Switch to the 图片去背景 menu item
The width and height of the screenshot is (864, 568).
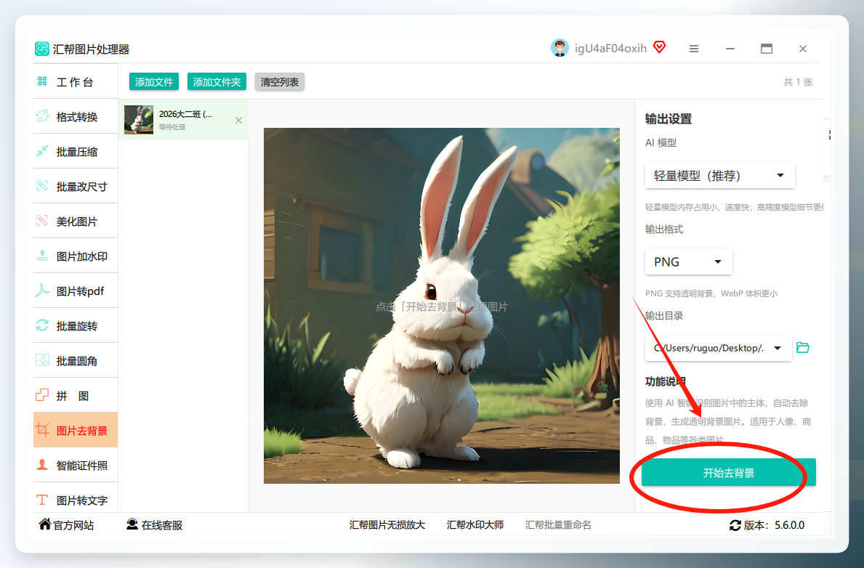76,430
